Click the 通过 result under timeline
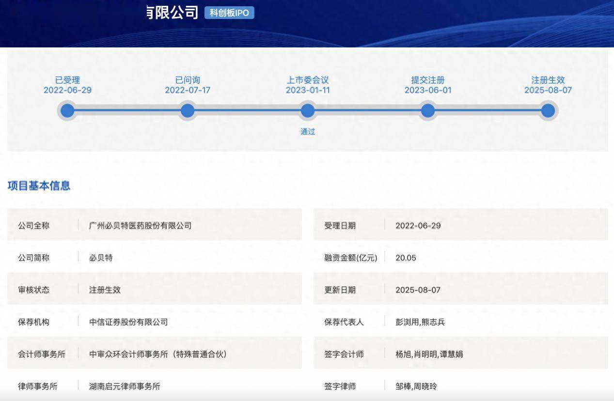The image size is (614, 401). [308, 131]
